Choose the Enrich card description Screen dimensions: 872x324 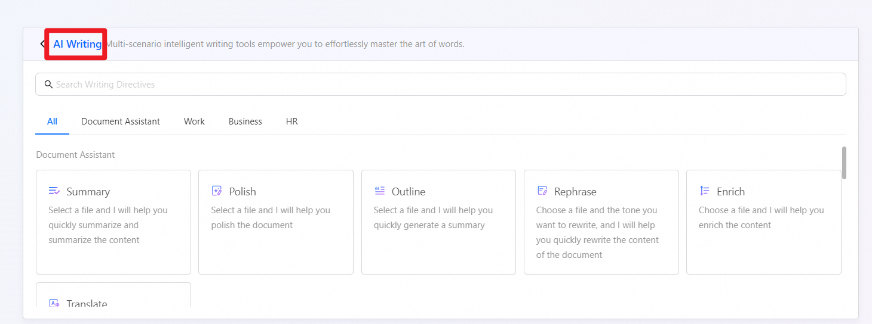click(x=761, y=217)
